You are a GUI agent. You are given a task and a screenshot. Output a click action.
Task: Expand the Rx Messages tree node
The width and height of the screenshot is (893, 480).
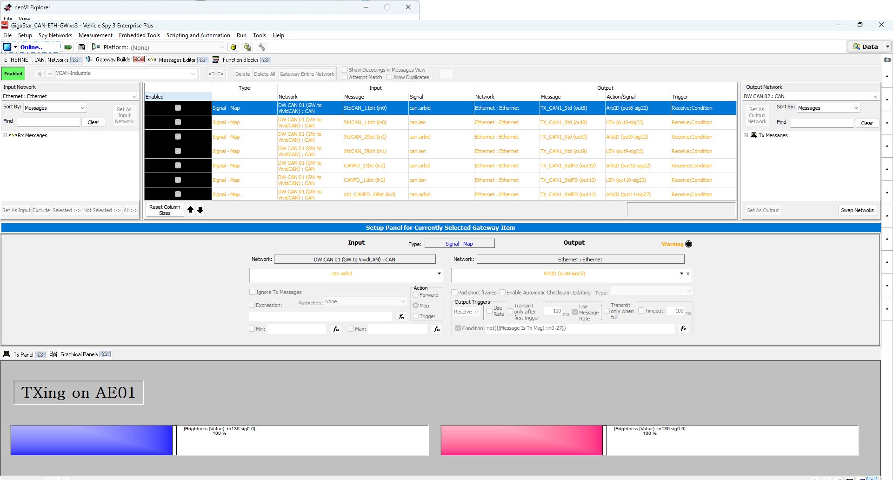(5, 135)
